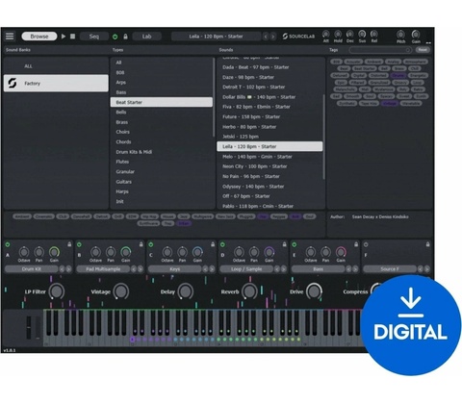
Task: Click the Delay effect knob
Action: click(185, 291)
